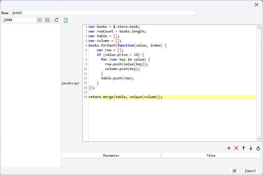This screenshot has width=263, height=175.
Task: Move parameter up with the up-arrow icon
Action: tap(244, 148)
